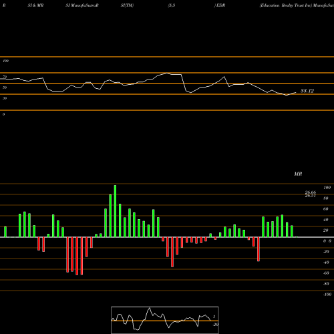Select the current RSI value 33.12
This screenshot has width=334, height=334.
(307, 91)
